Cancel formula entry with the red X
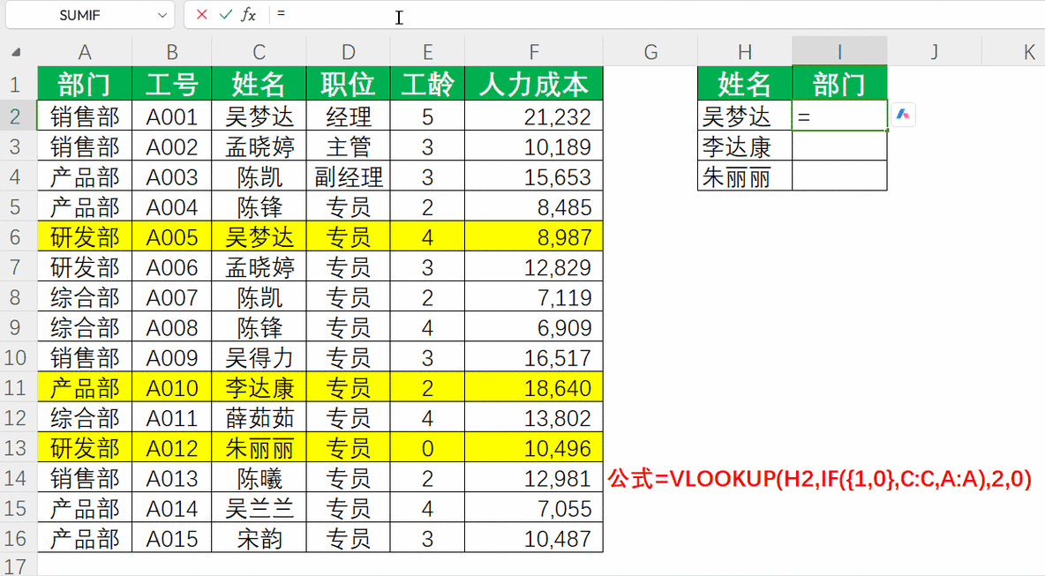The height and width of the screenshot is (576, 1045). pyautogui.click(x=202, y=14)
